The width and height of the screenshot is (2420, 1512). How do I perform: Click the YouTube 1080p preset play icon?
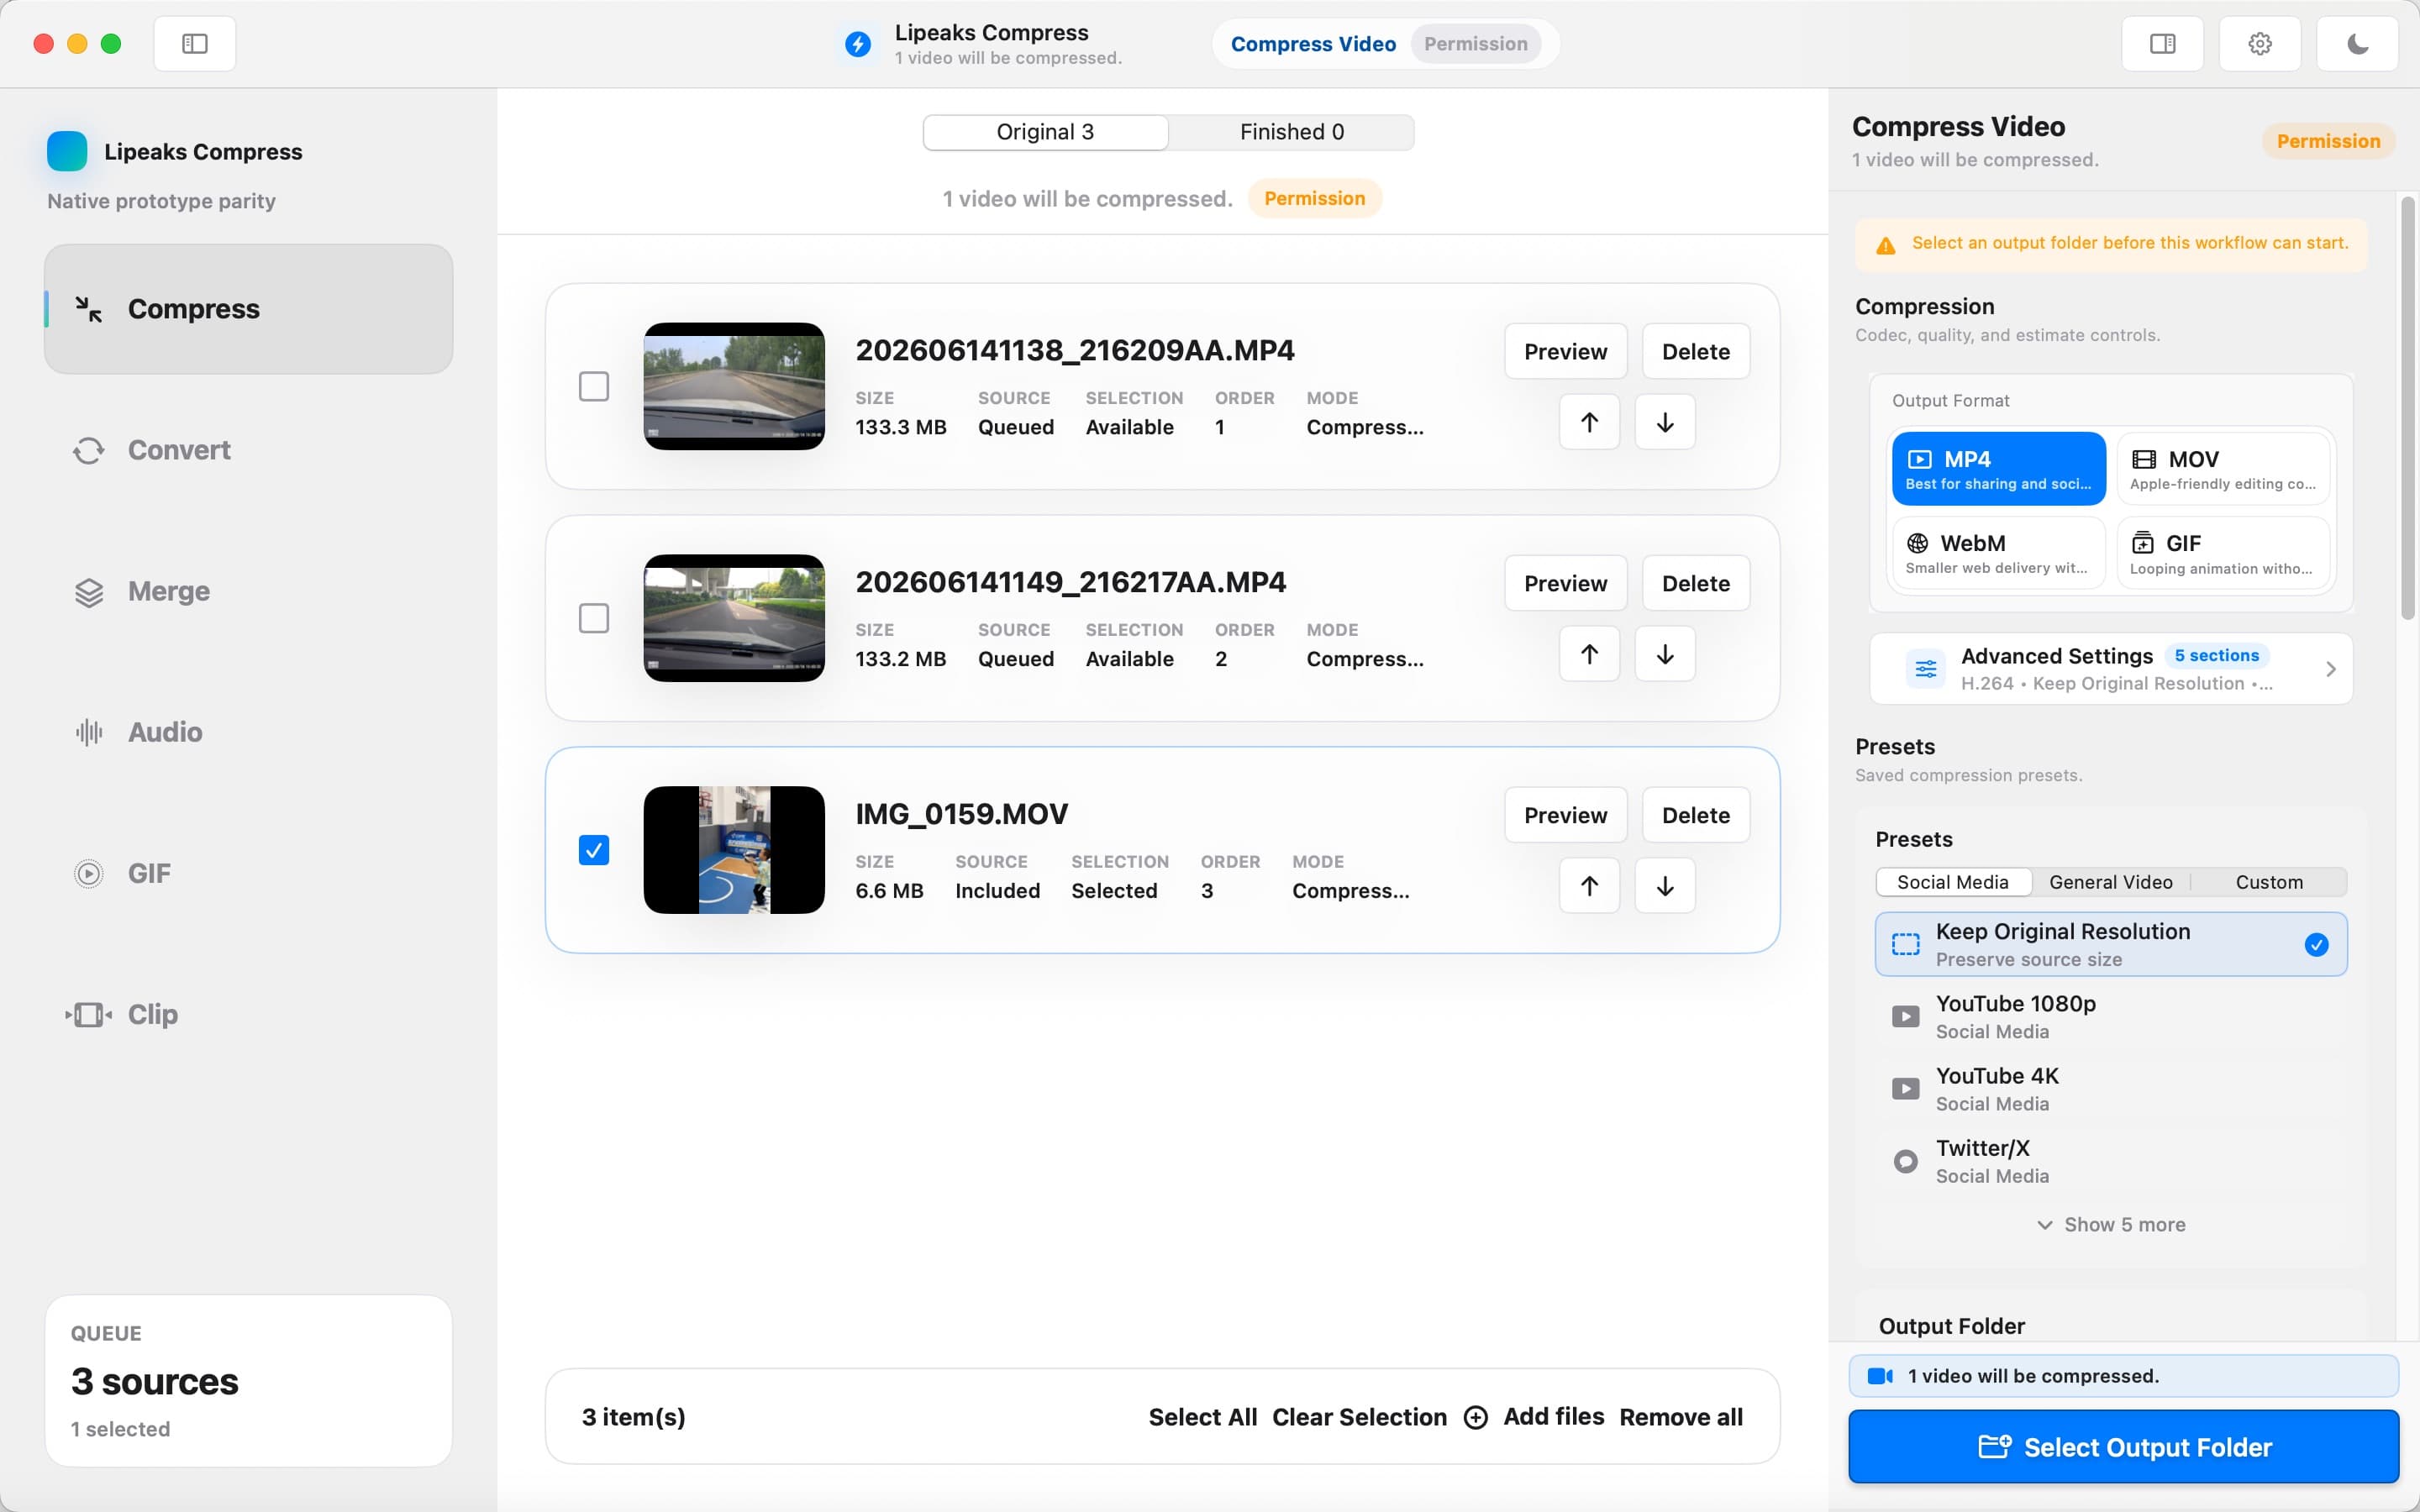tap(1905, 1017)
